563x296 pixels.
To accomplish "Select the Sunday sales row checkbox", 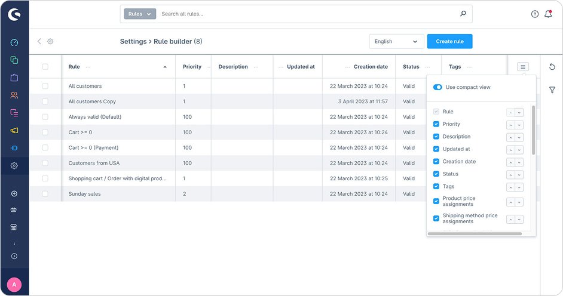I will click(45, 194).
